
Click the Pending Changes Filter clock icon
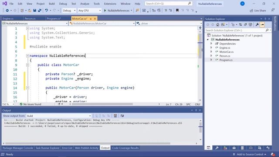pyautogui.click(x=233, y=24)
